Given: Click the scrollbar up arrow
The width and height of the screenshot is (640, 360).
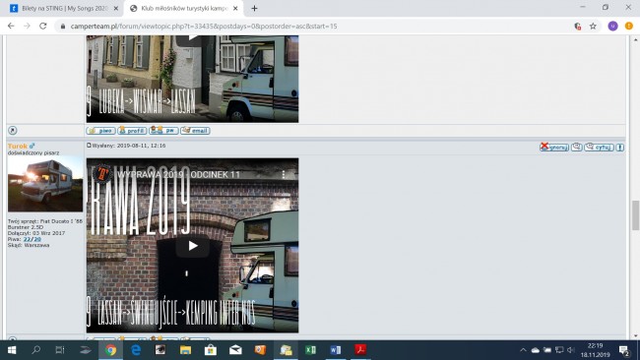Looking at the screenshot, I should pyautogui.click(x=635, y=39).
